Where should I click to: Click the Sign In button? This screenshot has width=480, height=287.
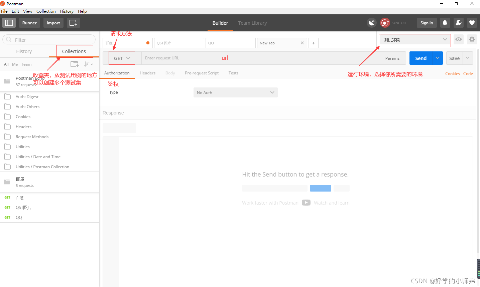pos(427,23)
